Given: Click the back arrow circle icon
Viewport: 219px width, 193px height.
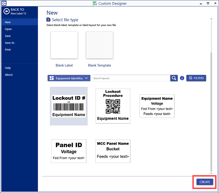Looking at the screenshot, I should click(x=6, y=11).
